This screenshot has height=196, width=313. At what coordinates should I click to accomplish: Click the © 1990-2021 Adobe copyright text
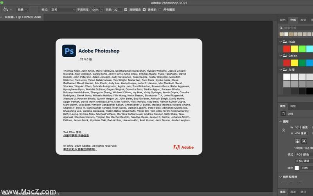tap(90, 146)
